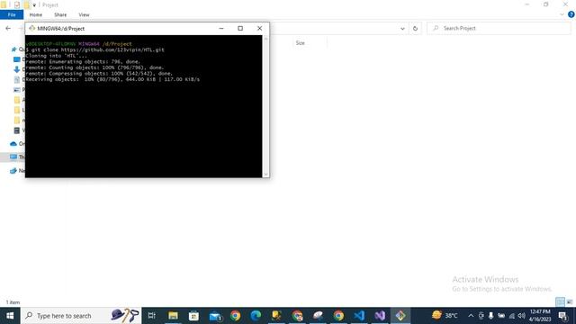Open Chrome icon between Mail and Edge
Viewport: 576px width, 324px height.
[x=235, y=316]
